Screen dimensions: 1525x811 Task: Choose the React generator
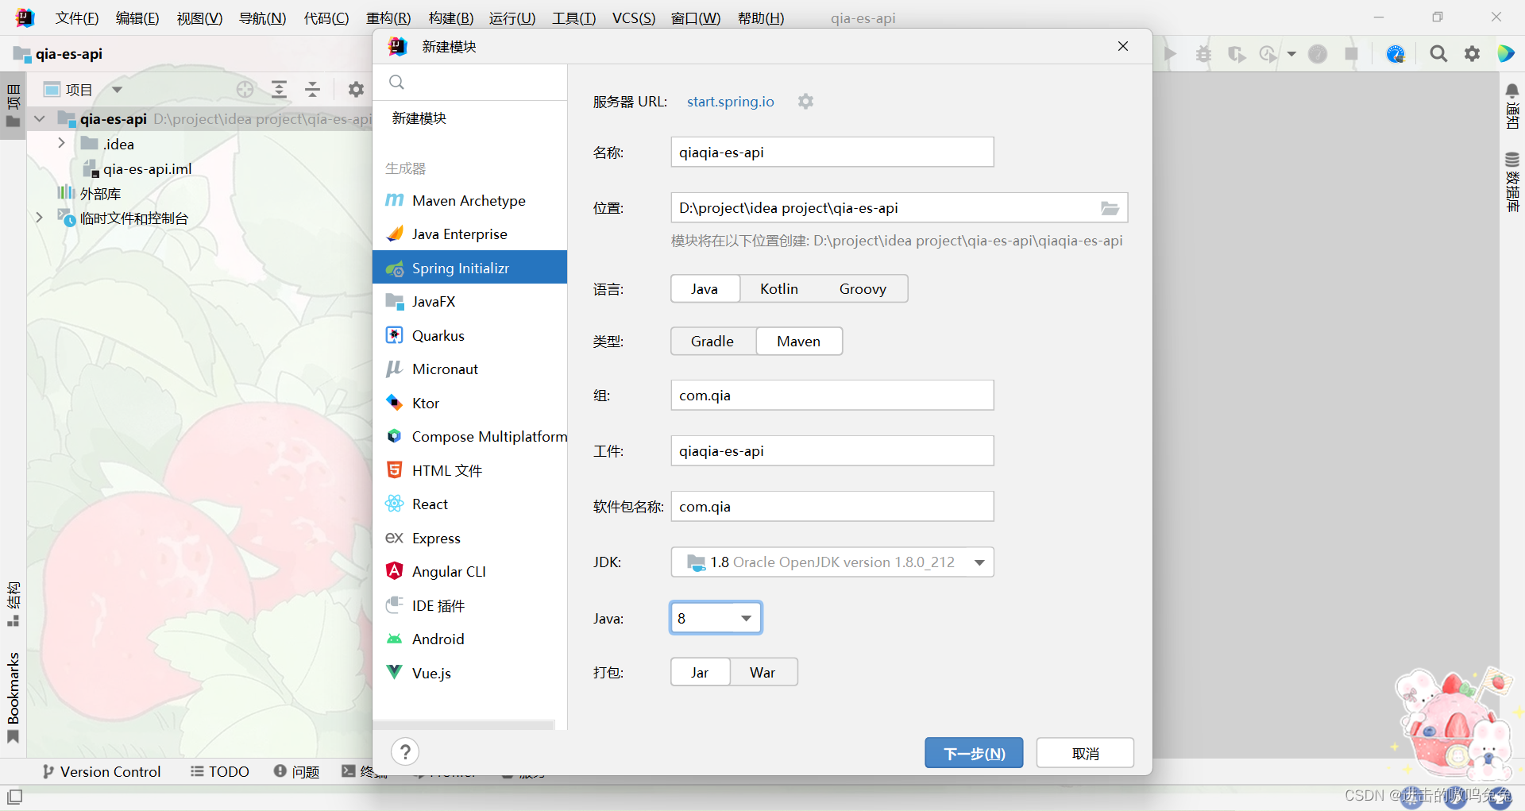point(469,504)
